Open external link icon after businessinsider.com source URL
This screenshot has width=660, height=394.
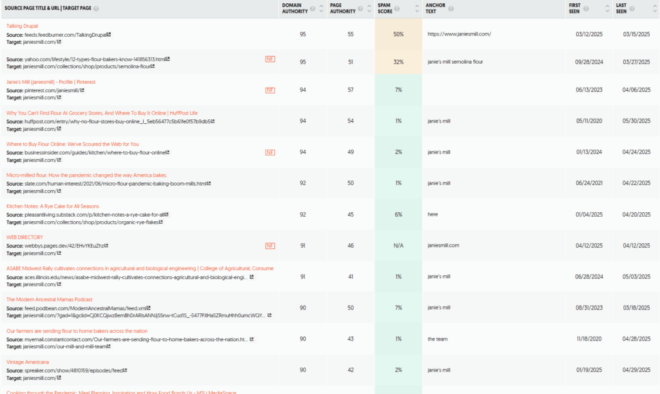click(x=168, y=152)
